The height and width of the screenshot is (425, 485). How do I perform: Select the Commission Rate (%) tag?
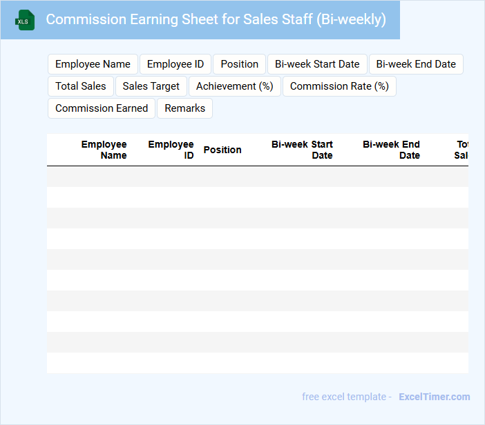tap(339, 86)
